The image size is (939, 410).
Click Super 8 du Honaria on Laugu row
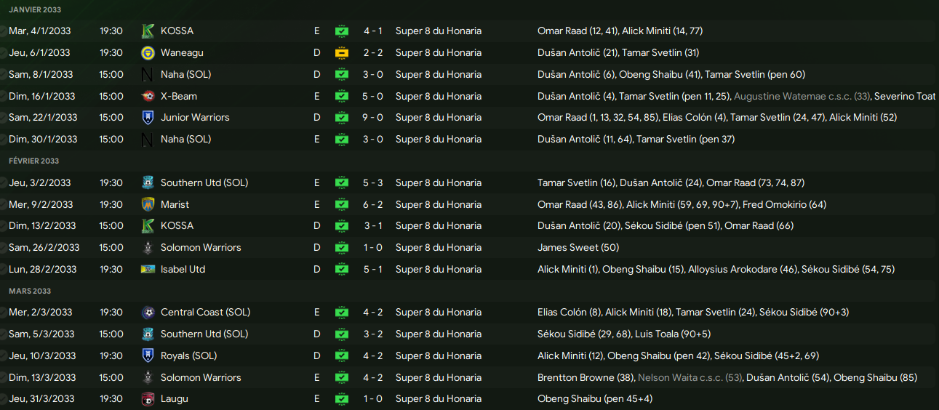[x=438, y=399]
